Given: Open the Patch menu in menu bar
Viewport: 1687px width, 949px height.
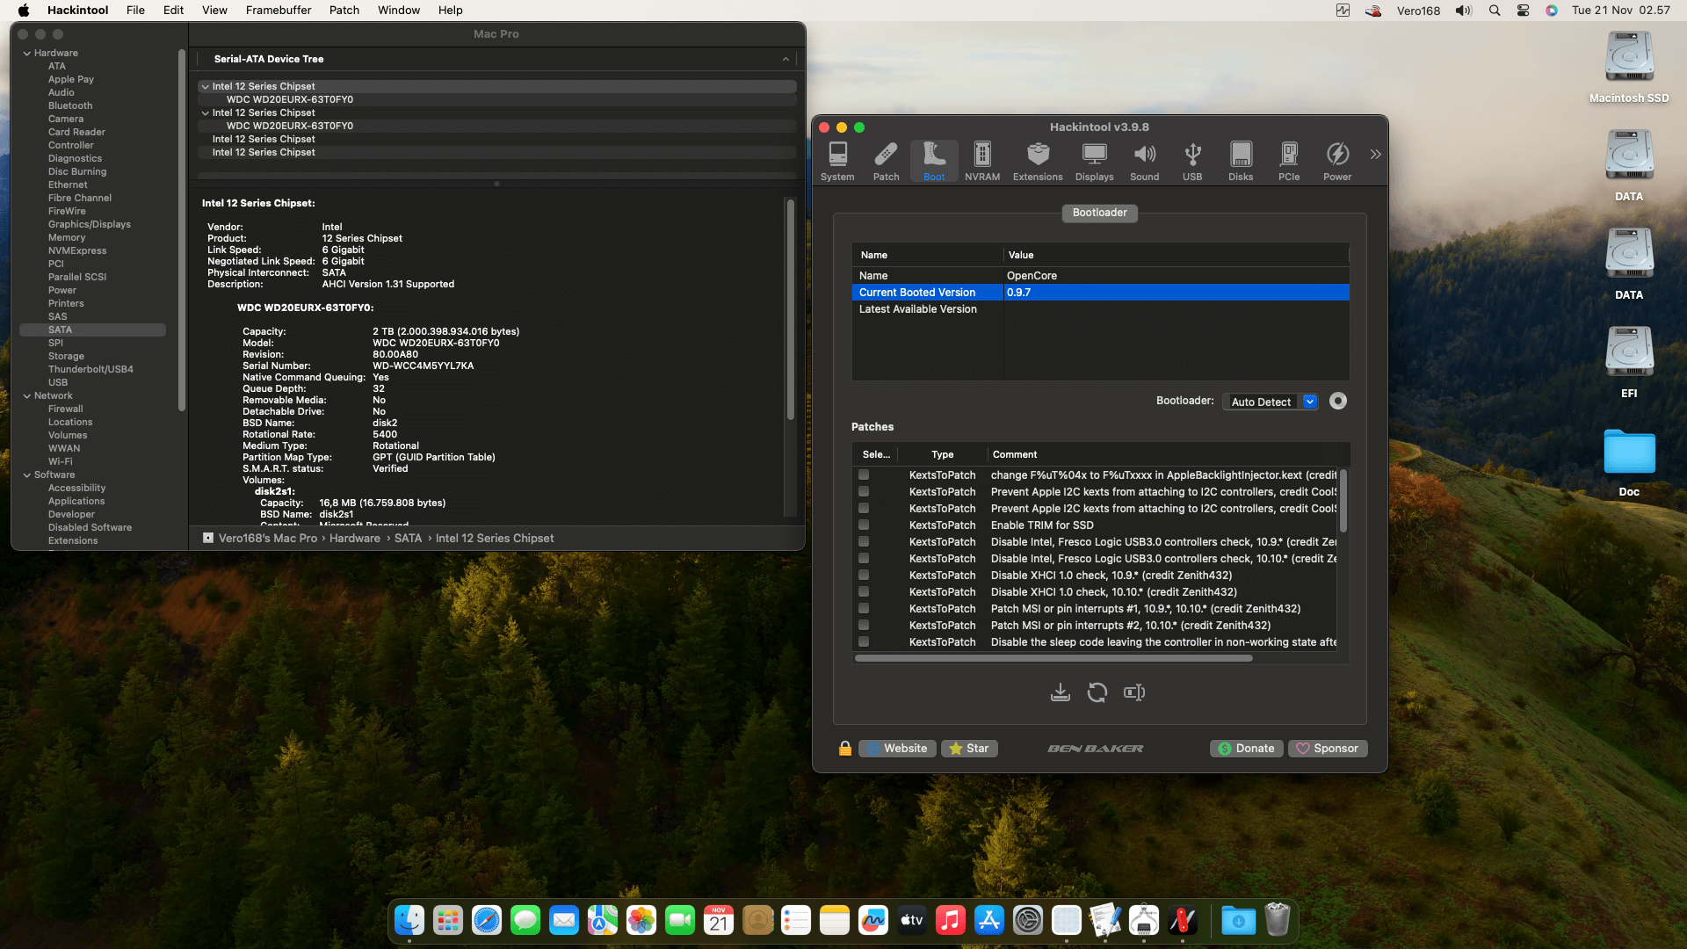Looking at the screenshot, I should (x=344, y=10).
